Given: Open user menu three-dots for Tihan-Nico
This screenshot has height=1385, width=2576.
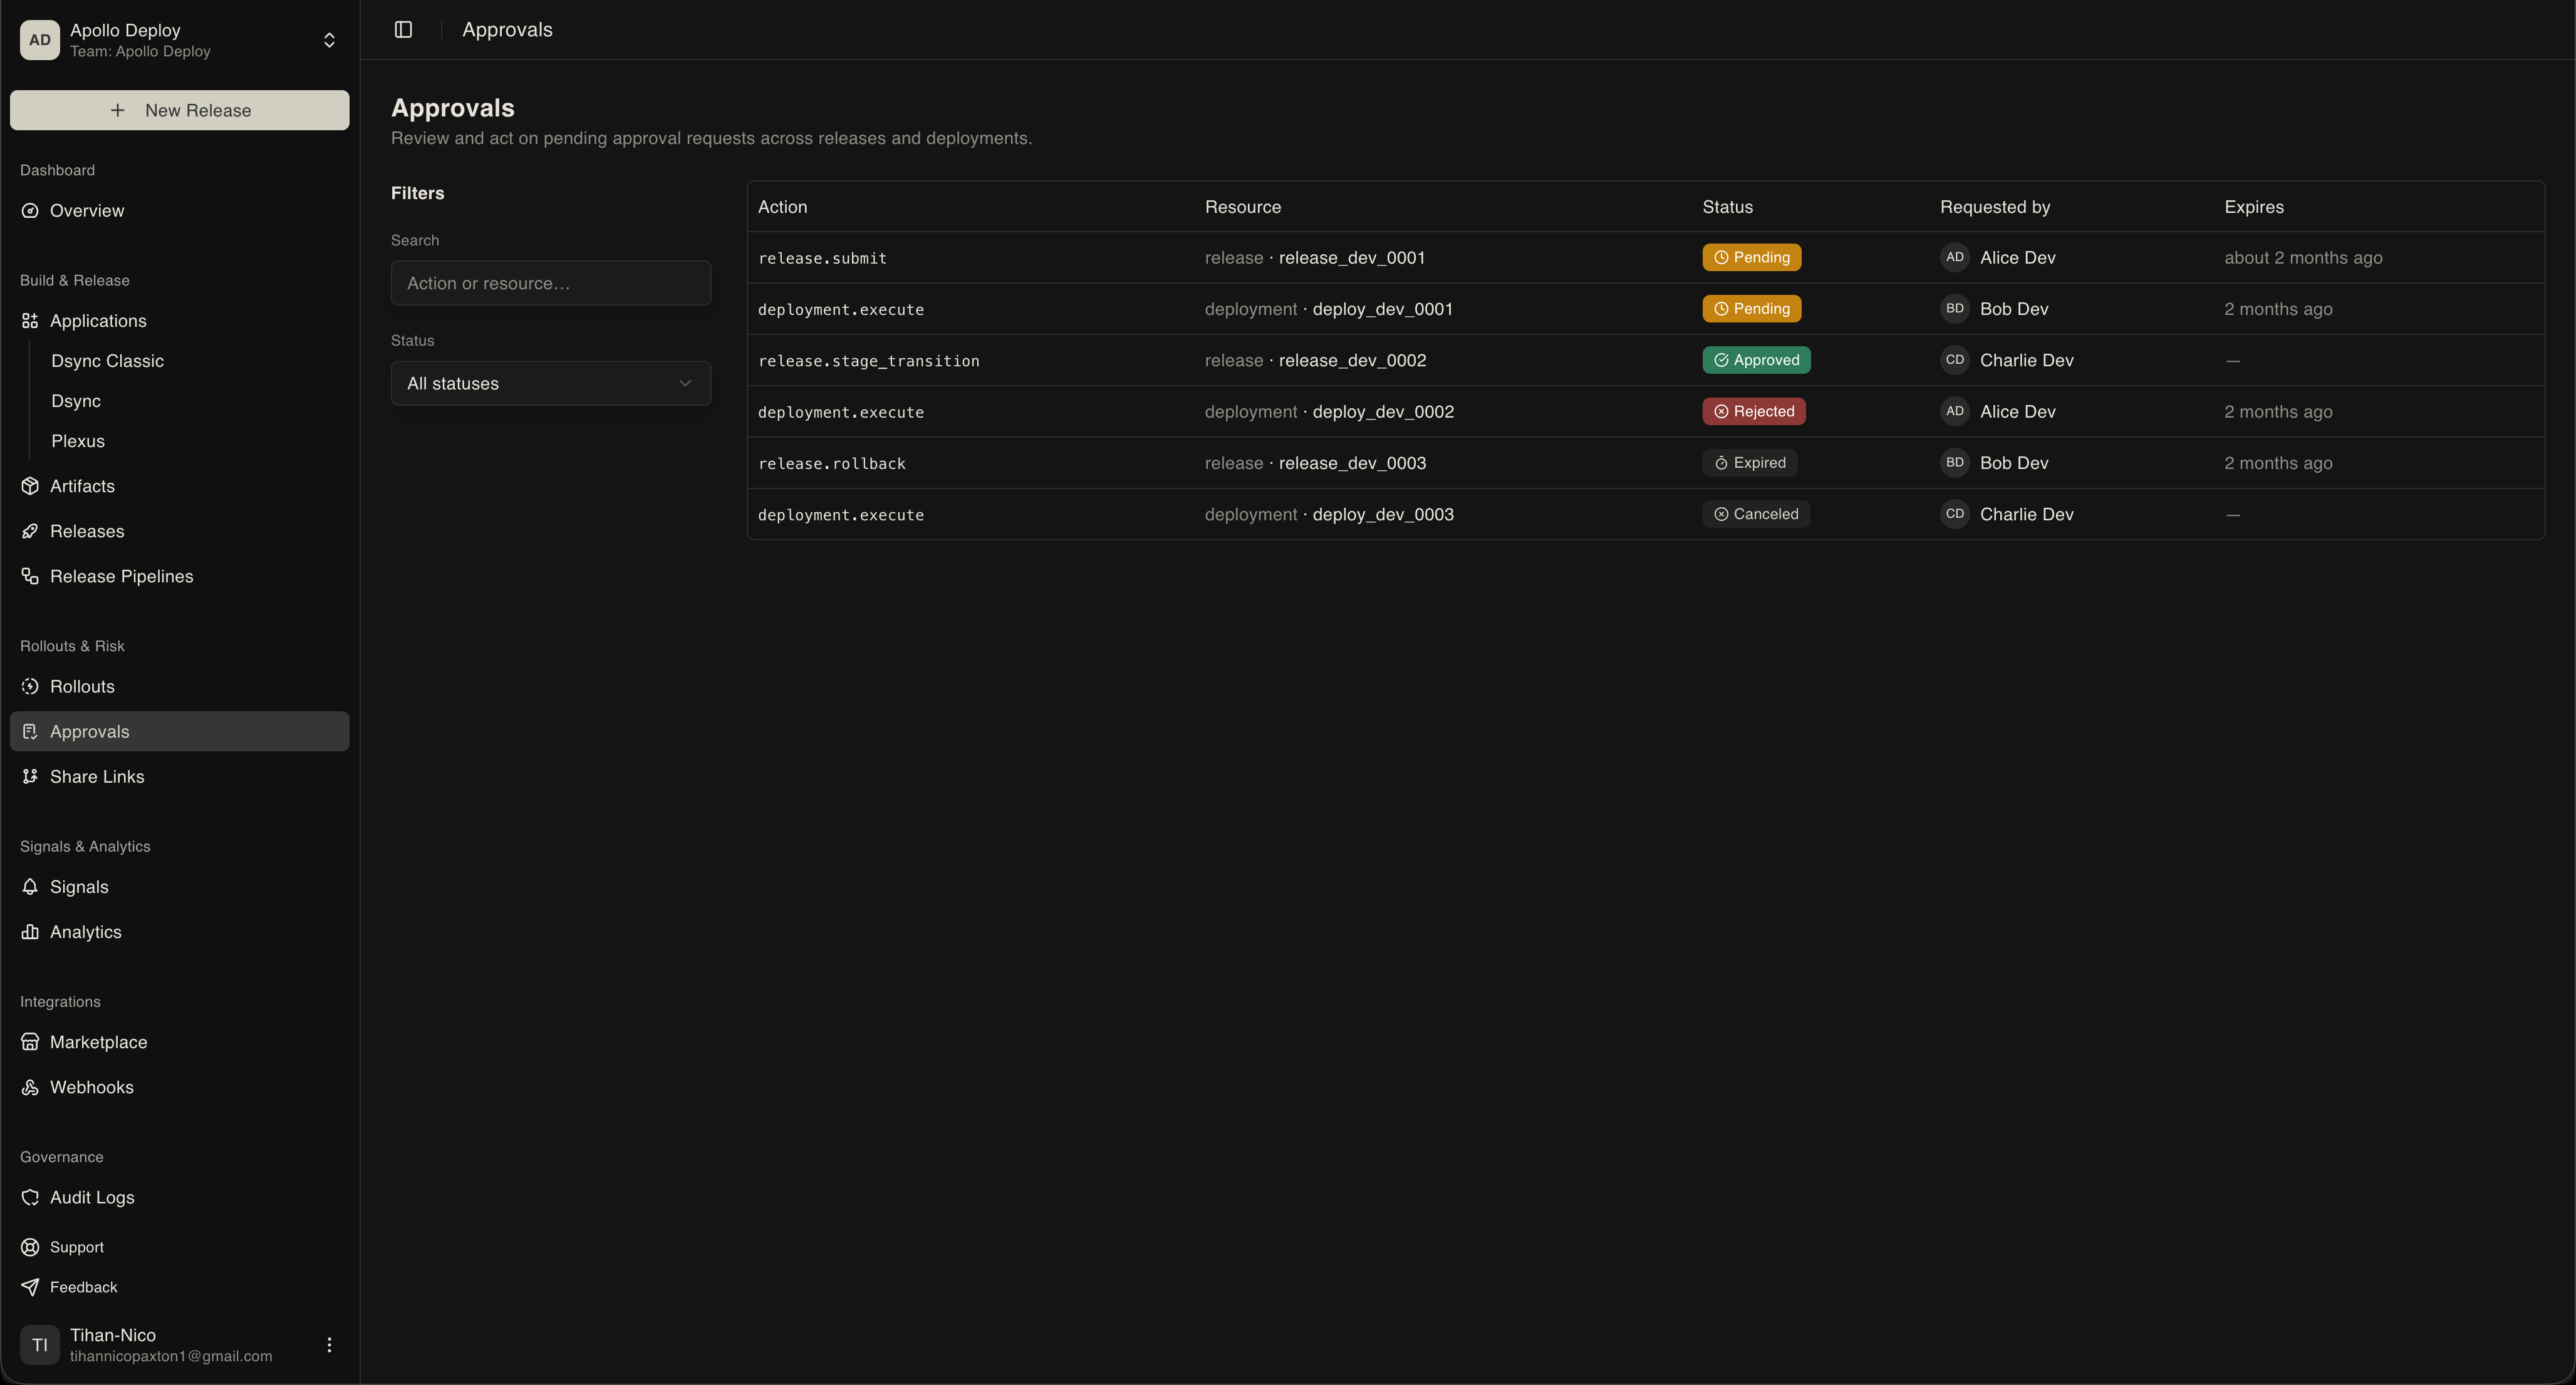Looking at the screenshot, I should (x=329, y=1345).
